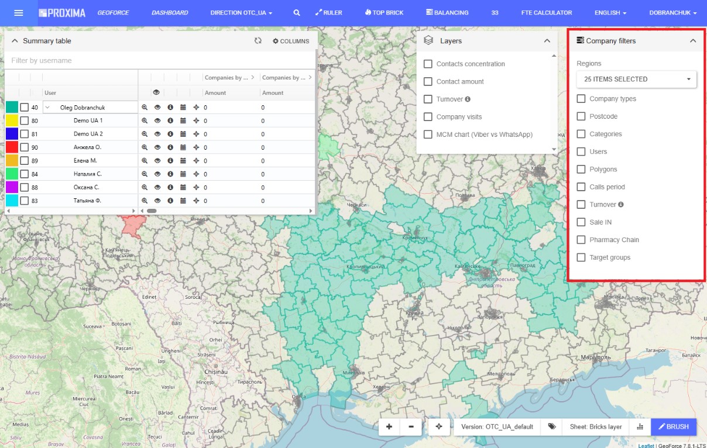
Task: Refresh the Summary table with reload icon
Action: (x=258, y=41)
